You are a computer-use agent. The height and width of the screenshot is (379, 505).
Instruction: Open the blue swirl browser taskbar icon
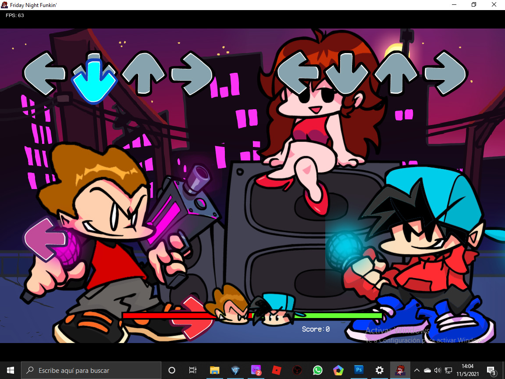point(235,370)
